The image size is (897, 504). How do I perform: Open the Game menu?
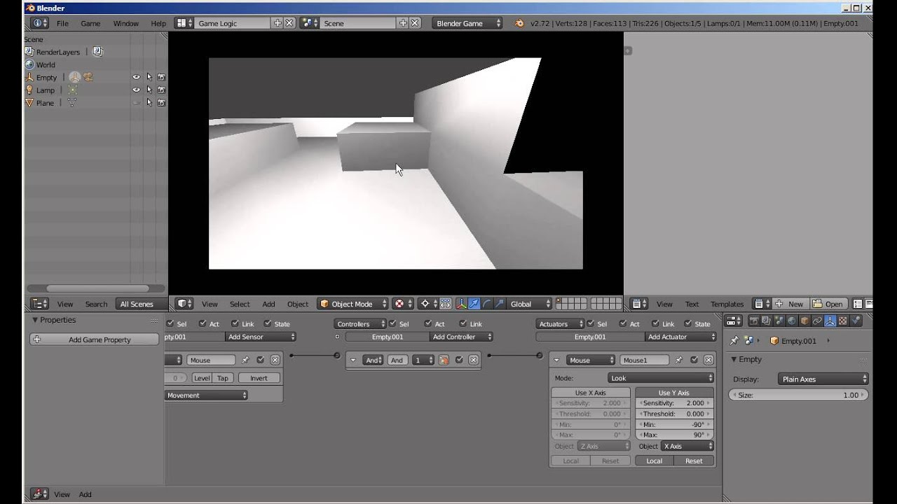point(90,23)
